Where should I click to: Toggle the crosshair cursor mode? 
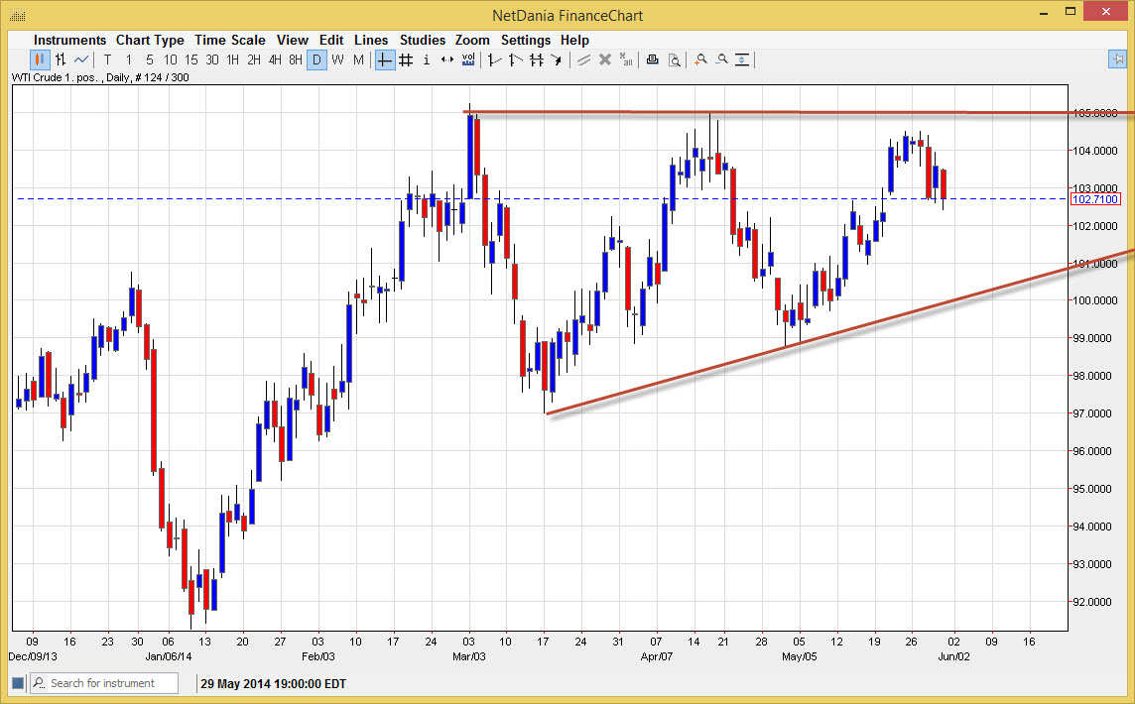pyautogui.click(x=384, y=59)
